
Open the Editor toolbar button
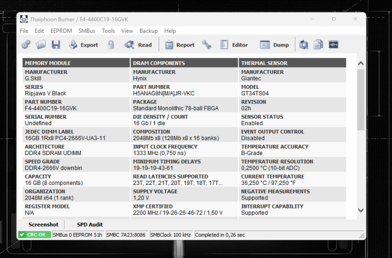234,45
